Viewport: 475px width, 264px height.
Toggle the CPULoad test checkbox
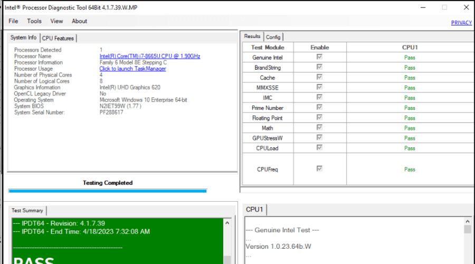319,147
